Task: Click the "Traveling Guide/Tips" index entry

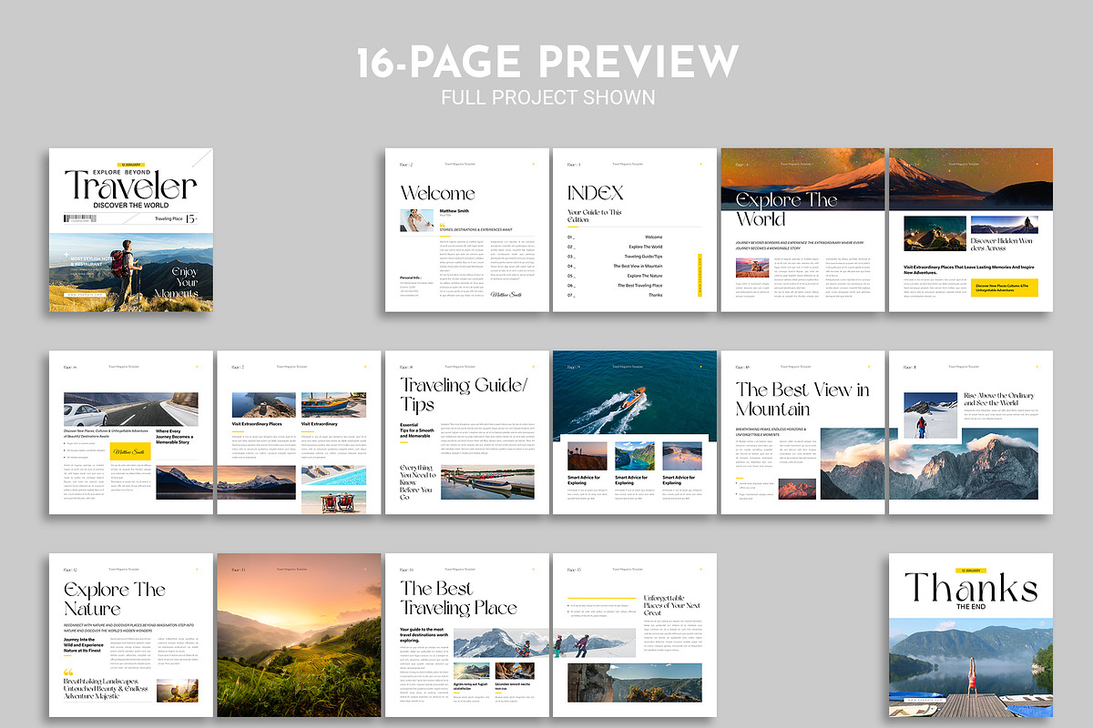Action: pos(643,257)
